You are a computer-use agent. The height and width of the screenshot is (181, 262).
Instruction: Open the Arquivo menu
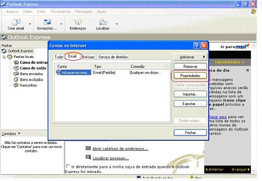pos(12,11)
